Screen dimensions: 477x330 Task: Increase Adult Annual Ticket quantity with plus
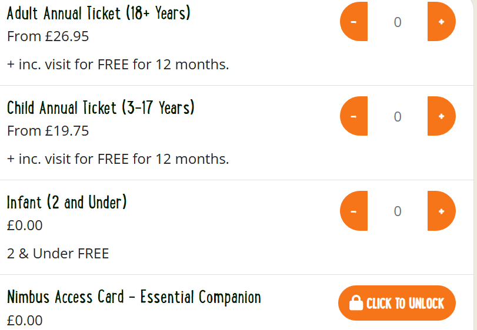pyautogui.click(x=441, y=22)
